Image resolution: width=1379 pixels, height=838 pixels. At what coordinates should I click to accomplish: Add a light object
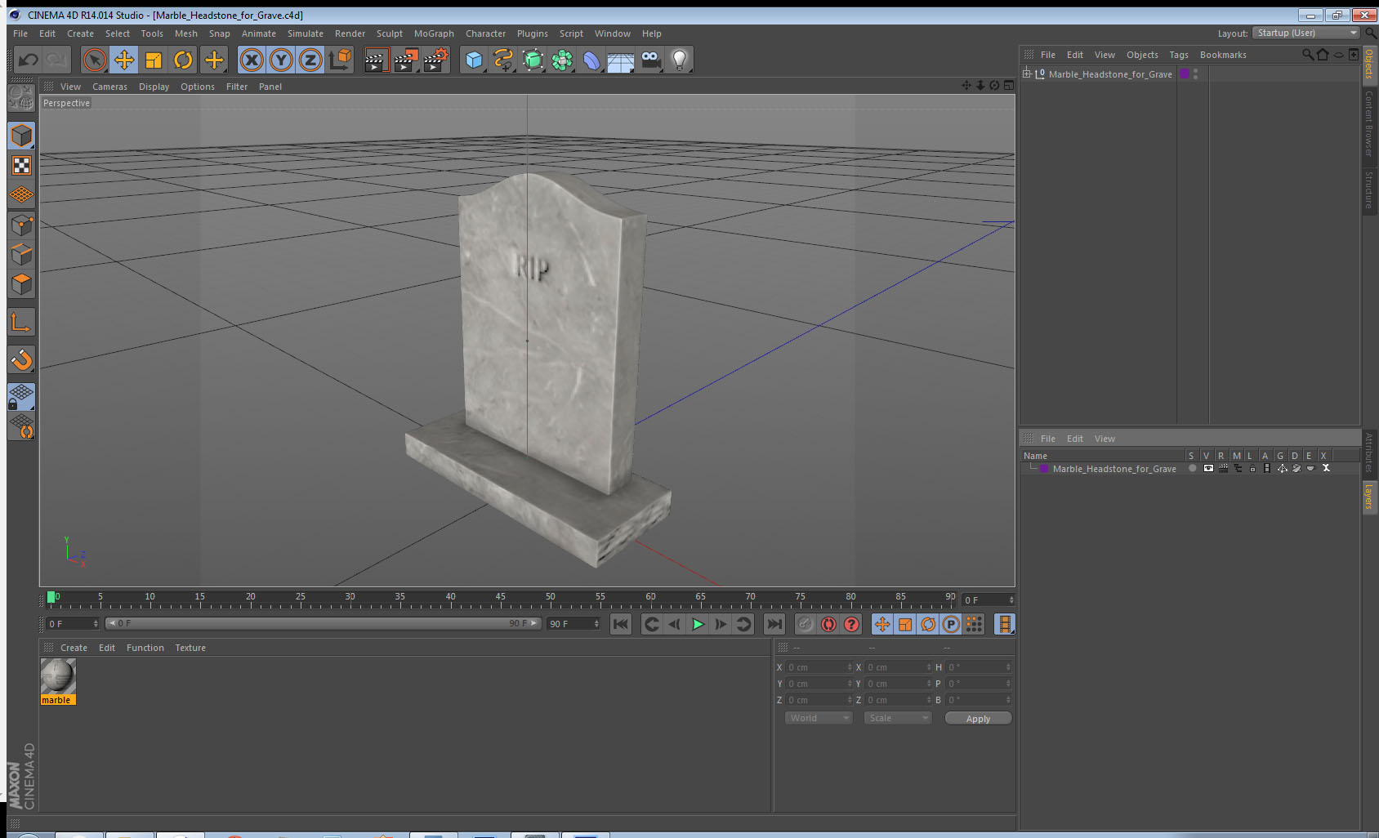680,60
